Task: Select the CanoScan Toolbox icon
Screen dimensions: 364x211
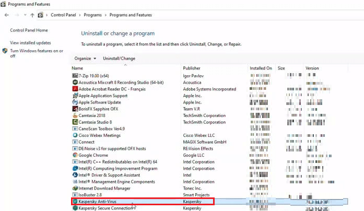Action: [75, 128]
